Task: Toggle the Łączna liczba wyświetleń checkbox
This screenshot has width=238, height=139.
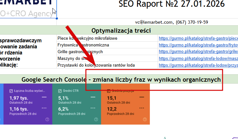Action: (11, 91)
